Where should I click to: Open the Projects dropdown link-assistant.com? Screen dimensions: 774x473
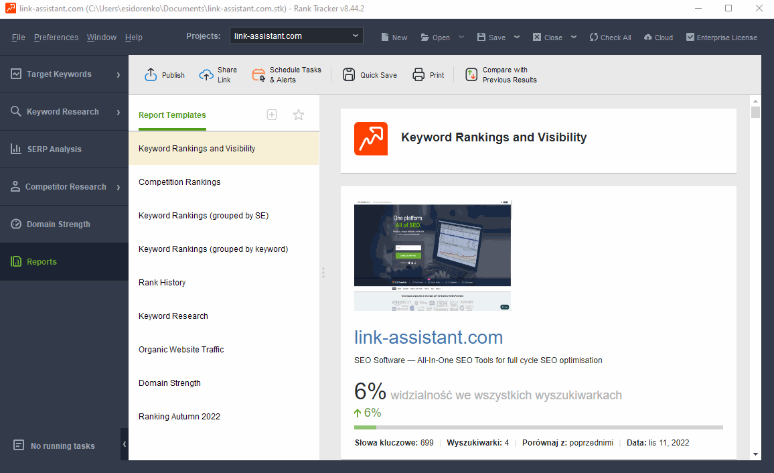[296, 36]
